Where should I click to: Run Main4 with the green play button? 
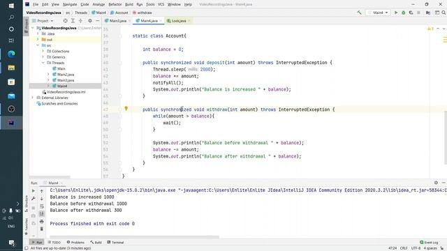click(x=396, y=13)
